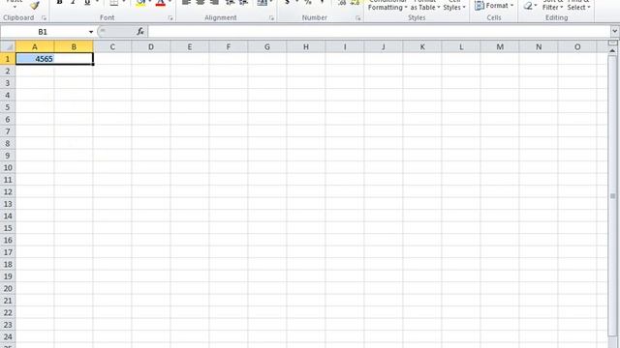Click the Name Box showing B1
This screenshot has width=620, height=348.
pos(43,32)
